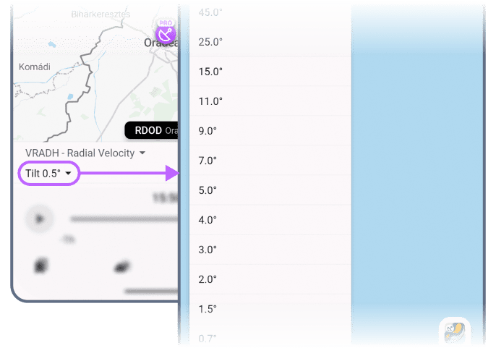This screenshot has height=348, width=496.
Task: Select the 9.0° tilt option
Action: tap(270, 131)
